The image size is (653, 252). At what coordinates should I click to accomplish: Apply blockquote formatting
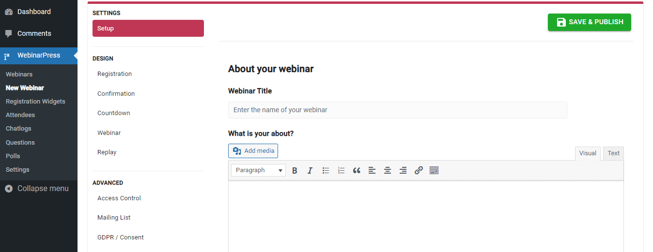[x=357, y=170]
